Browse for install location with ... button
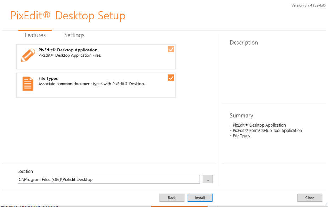Image resolution: width=328 pixels, height=207 pixels. [207, 179]
